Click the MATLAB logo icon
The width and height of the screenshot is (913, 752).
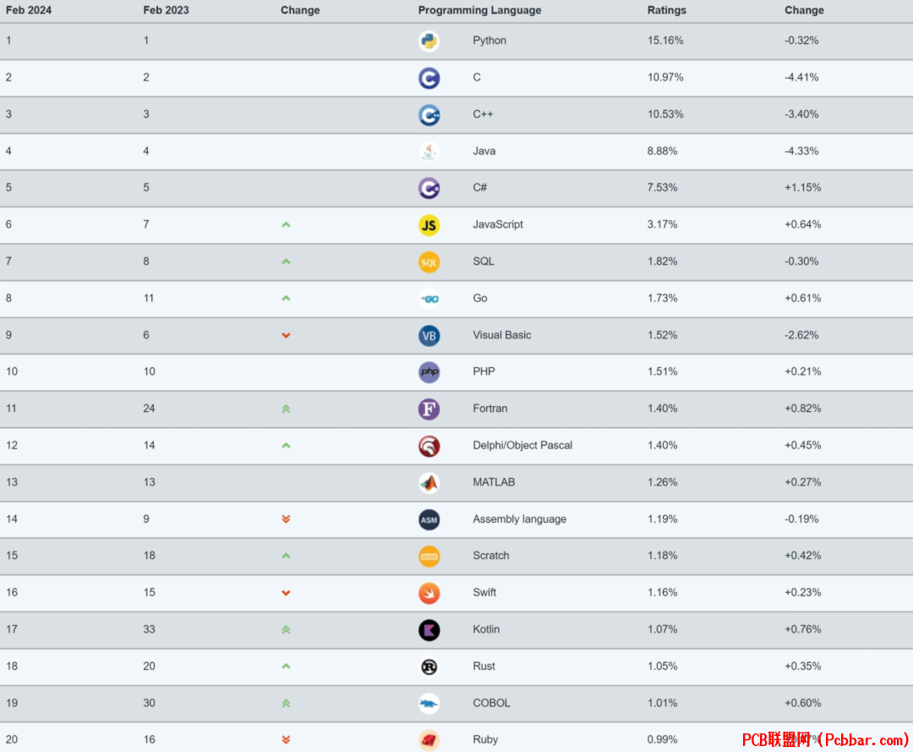tap(429, 483)
